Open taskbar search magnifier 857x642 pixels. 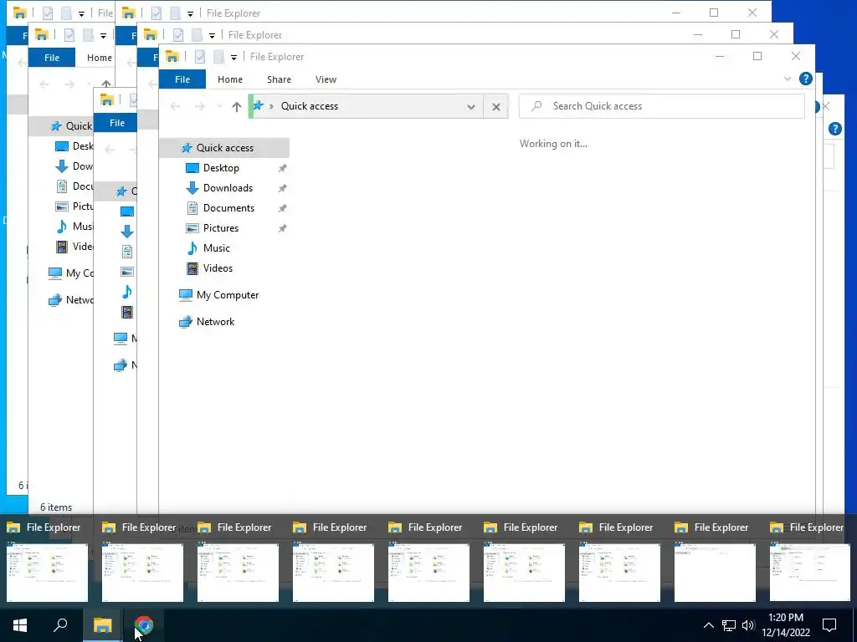tap(60, 625)
